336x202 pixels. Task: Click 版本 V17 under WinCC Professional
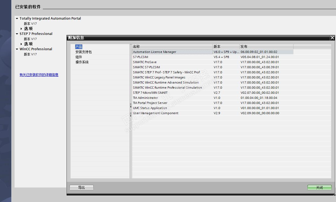(30, 54)
